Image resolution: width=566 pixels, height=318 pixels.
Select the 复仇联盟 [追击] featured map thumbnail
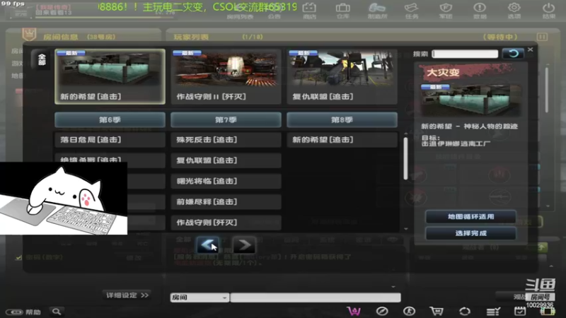(x=342, y=76)
